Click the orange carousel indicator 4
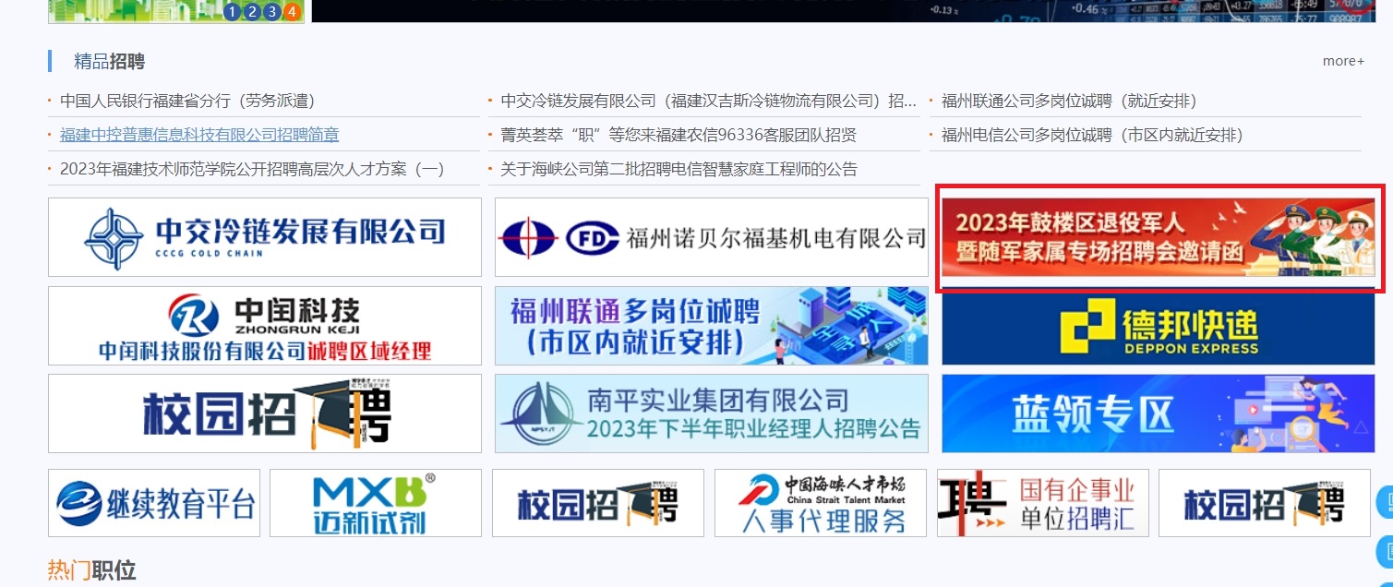The image size is (1393, 587). tap(292, 12)
